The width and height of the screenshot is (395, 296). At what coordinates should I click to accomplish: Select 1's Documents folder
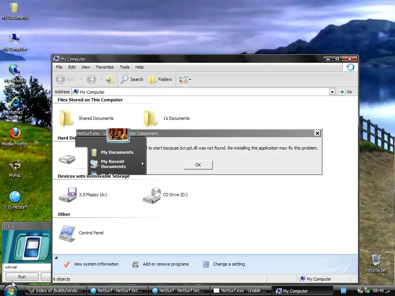pyautogui.click(x=166, y=118)
